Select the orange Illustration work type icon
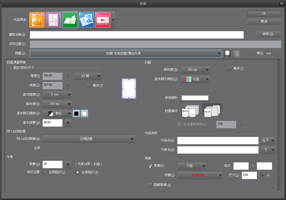286x200 pixels. pos(37,20)
